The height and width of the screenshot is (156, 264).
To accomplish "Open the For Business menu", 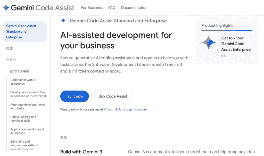I will pos(92,8).
